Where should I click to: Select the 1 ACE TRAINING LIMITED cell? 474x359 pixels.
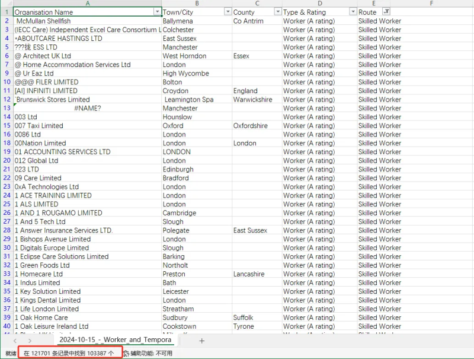click(88, 195)
